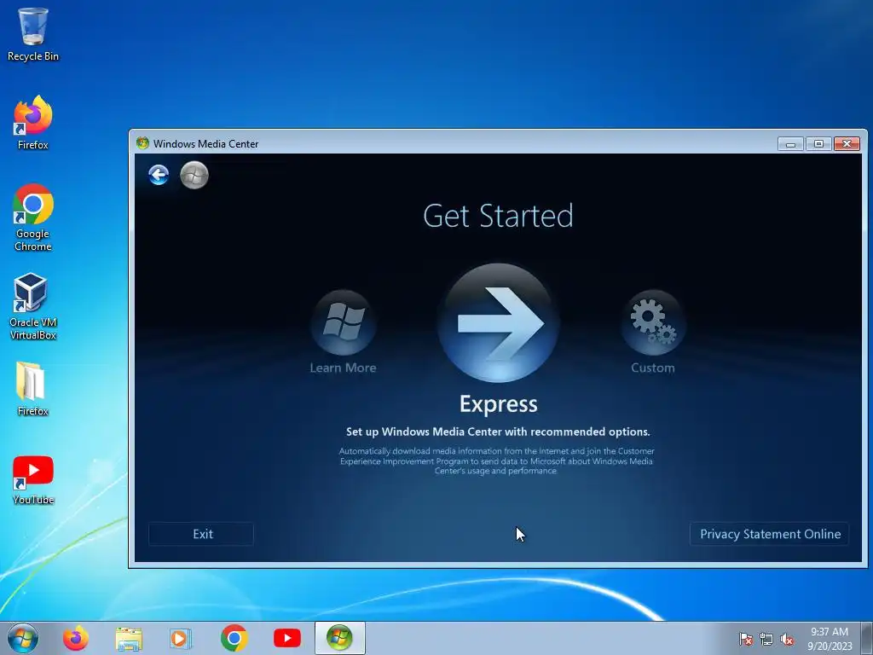Click 'Set up Windows Media Center' description
This screenshot has height=655, width=873.
(498, 432)
